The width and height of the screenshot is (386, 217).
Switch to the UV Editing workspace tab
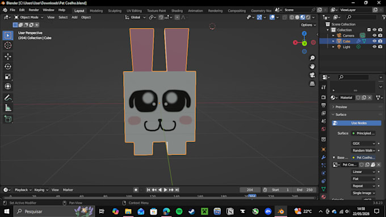pos(134,11)
